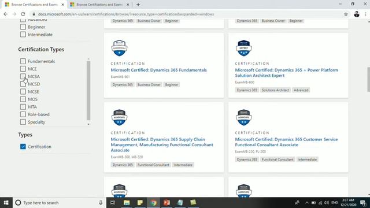Click the Certification Types list scrollbar
370x208 pixels.
pyautogui.click(x=88, y=90)
